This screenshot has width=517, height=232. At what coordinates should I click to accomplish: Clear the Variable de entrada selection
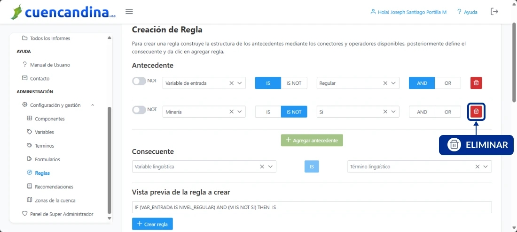click(x=231, y=83)
